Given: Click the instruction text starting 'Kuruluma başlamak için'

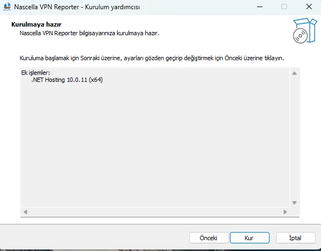Looking at the screenshot, I should point(152,58).
